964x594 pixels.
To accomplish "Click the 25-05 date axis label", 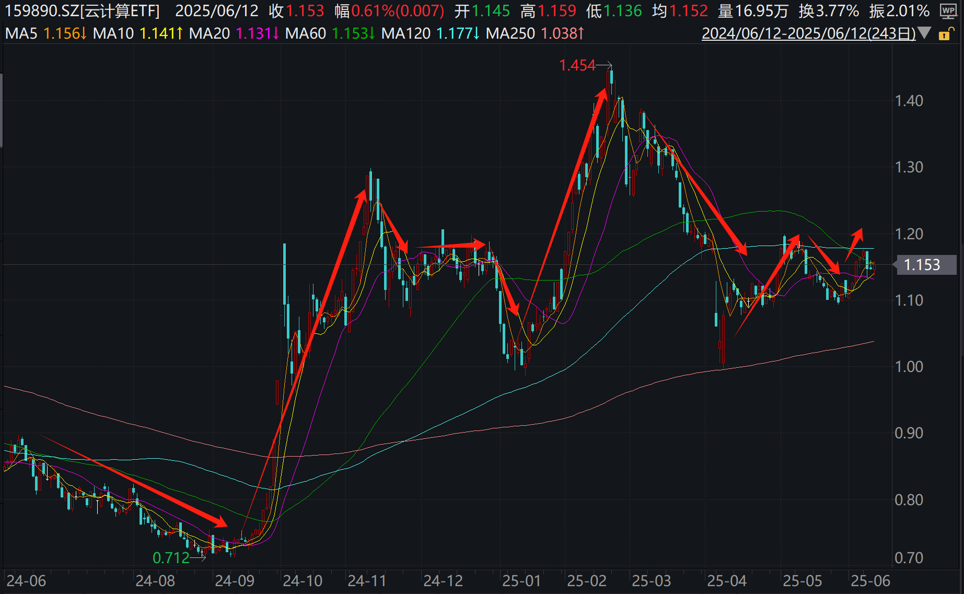I will coord(803,581).
